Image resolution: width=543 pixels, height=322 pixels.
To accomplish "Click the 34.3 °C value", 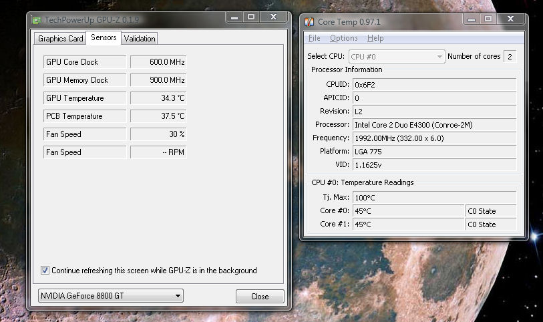I will tap(158, 98).
